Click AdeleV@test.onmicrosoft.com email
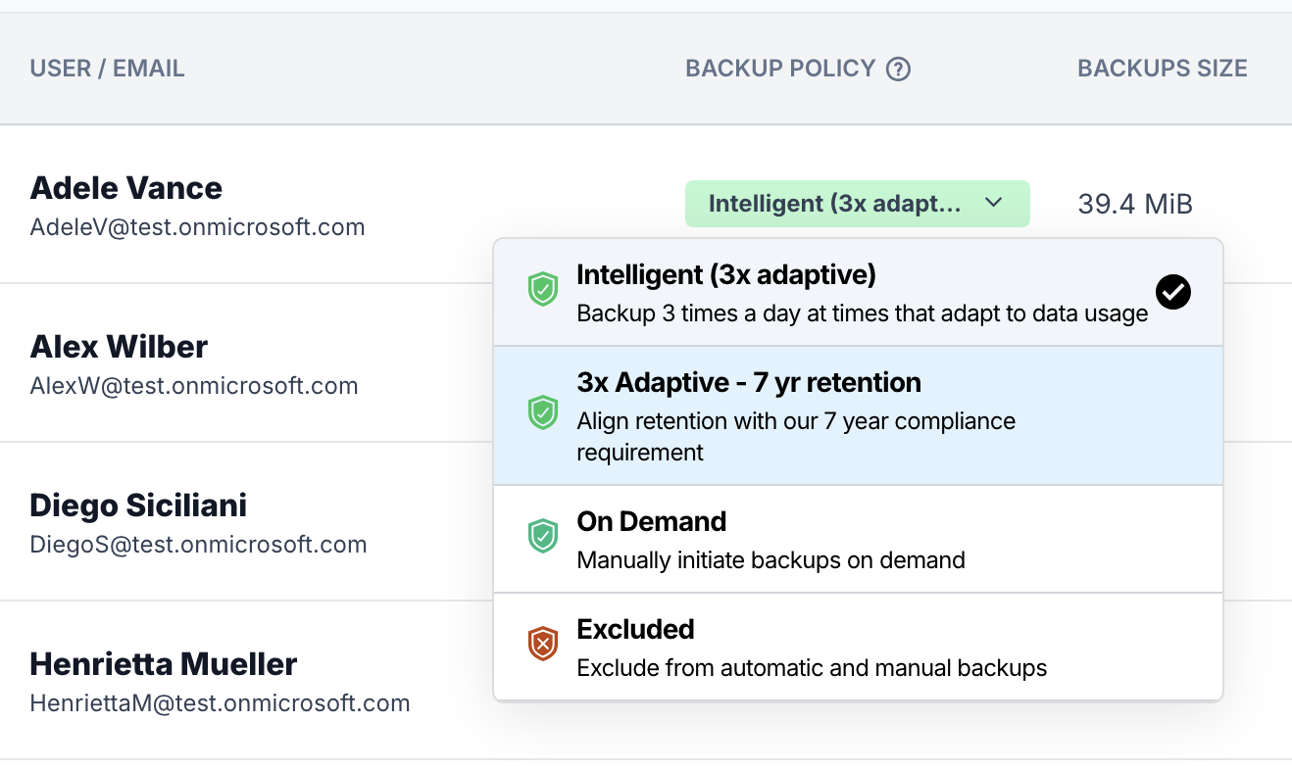This screenshot has height=770, width=1292. [x=197, y=227]
